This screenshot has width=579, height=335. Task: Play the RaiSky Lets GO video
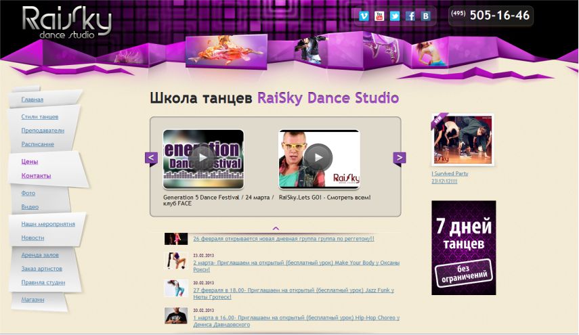click(x=318, y=158)
